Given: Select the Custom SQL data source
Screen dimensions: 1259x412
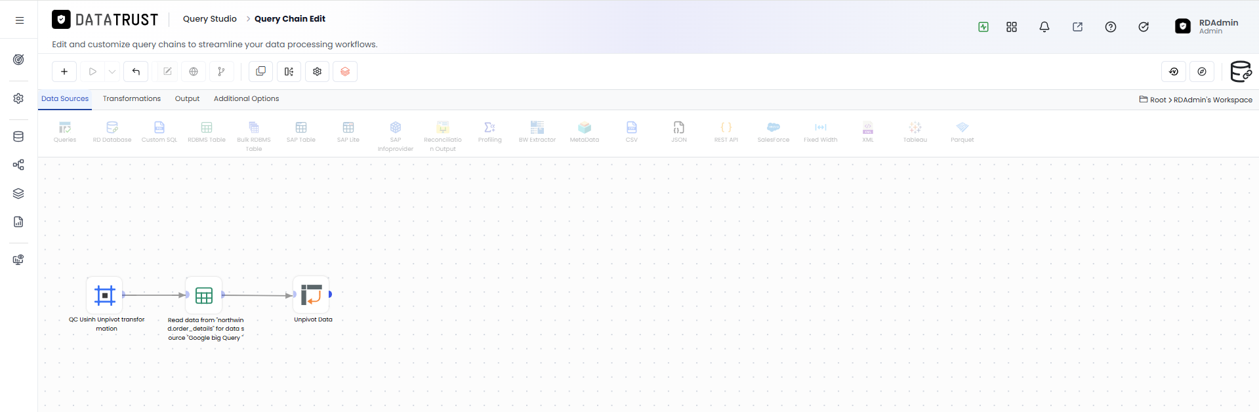Looking at the screenshot, I should pyautogui.click(x=159, y=132).
